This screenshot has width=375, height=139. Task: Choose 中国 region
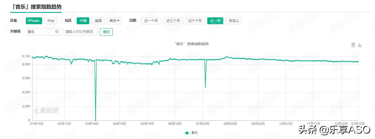(x=83, y=21)
